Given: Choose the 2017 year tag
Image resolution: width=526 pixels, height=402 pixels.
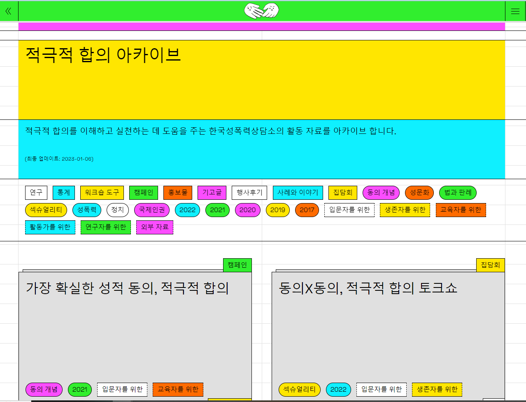Looking at the screenshot, I should click(307, 210).
